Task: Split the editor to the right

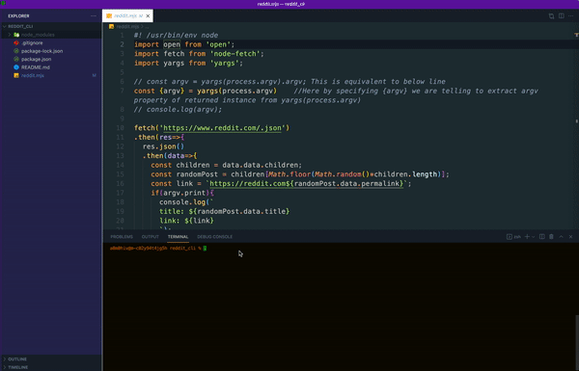Action: [x=562, y=15]
